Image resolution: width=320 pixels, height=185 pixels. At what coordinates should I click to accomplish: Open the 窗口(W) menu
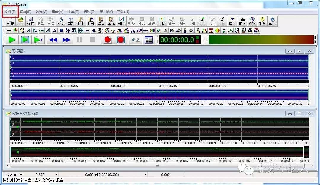tap(106, 12)
